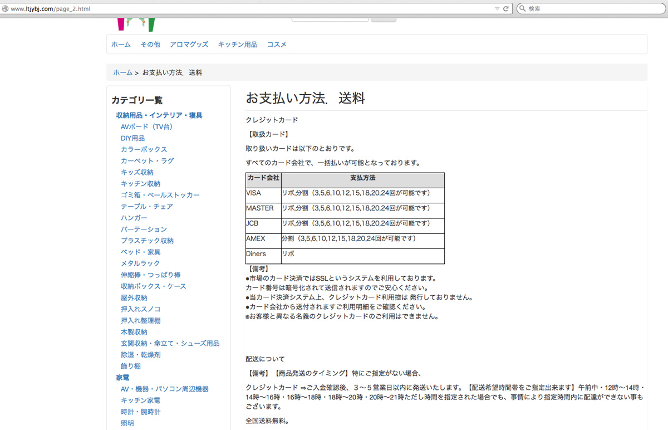This screenshot has height=430, width=668.
Task: Open the 収納用品・インテリア・寝具 category
Action: coord(159,115)
